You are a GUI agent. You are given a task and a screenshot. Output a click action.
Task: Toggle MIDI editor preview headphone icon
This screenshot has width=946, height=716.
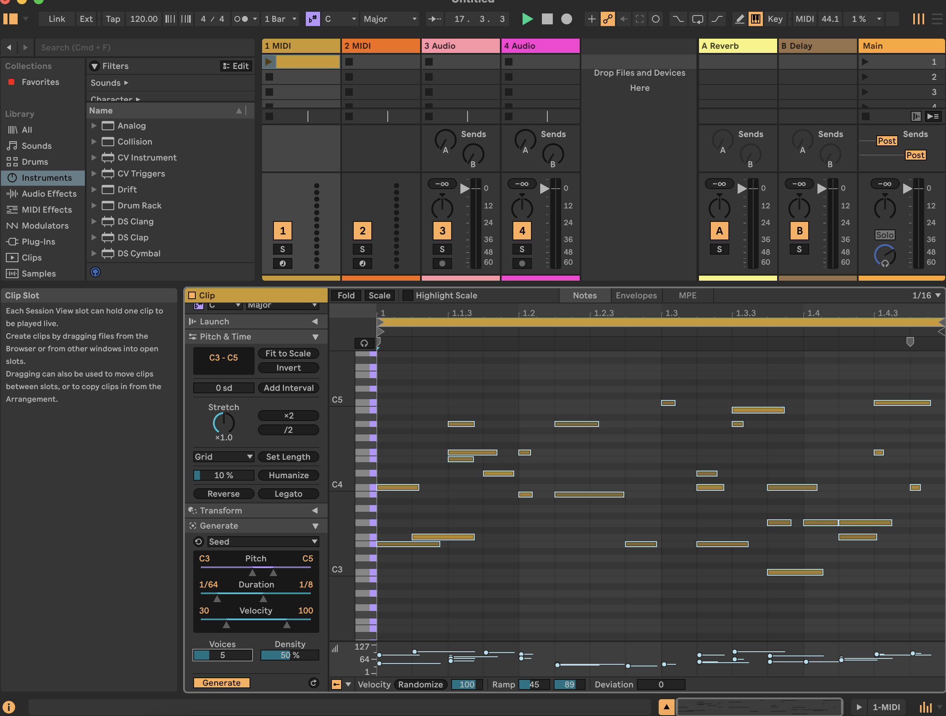click(364, 343)
